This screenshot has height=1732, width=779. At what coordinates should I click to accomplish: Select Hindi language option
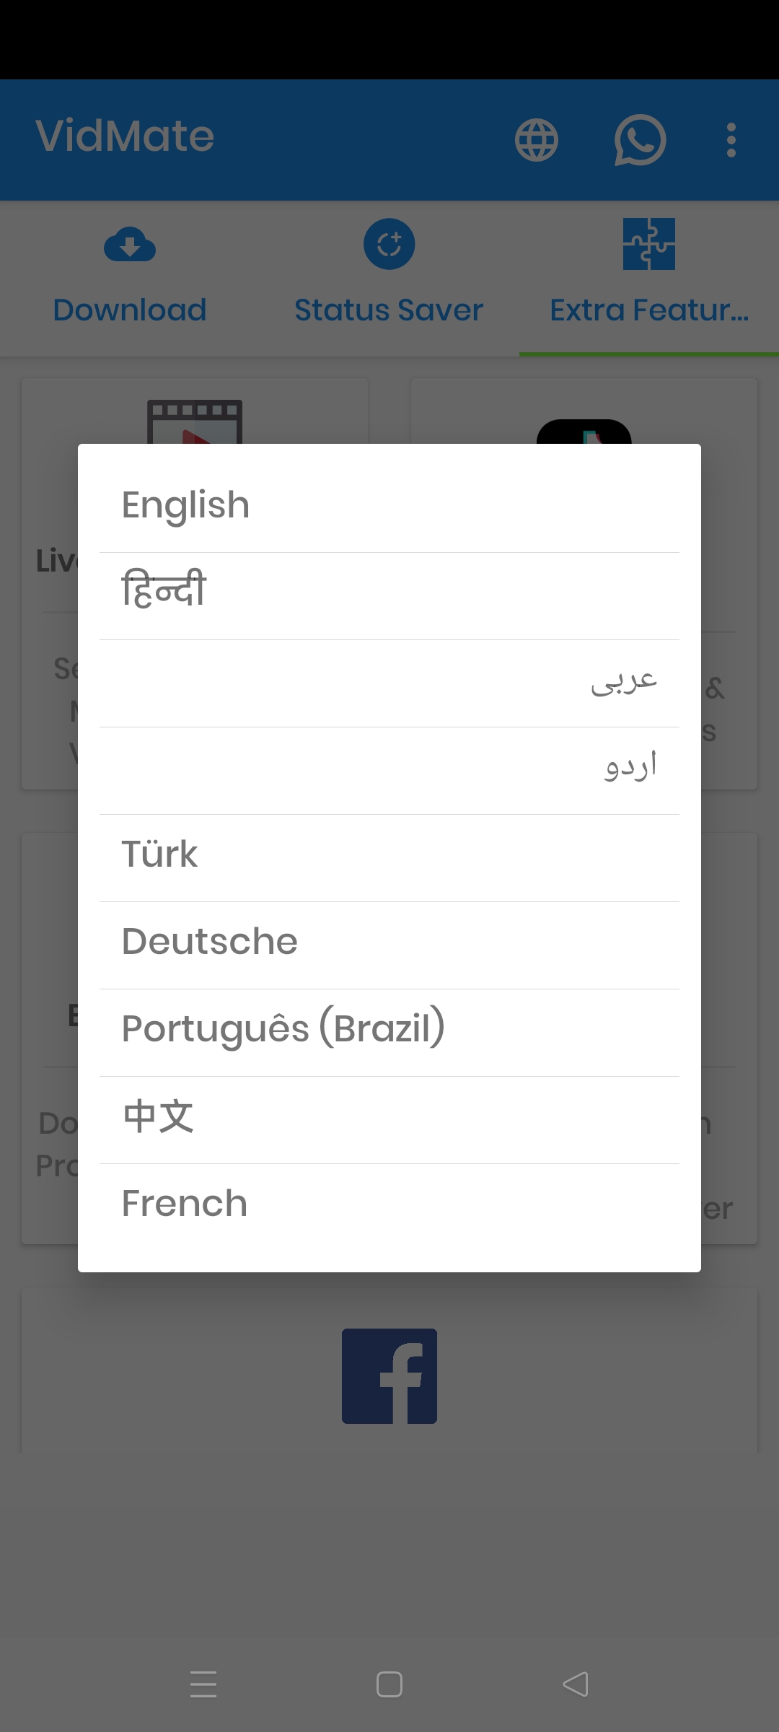[389, 592]
